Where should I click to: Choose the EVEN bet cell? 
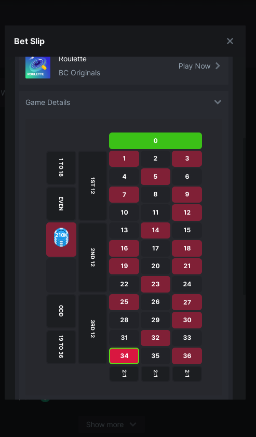point(61,204)
